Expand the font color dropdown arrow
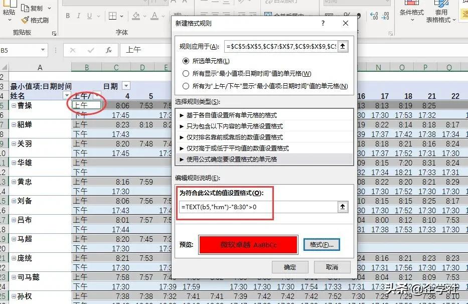Image resolution: width=468 pixels, height=304 pixels. [x=162, y=16]
